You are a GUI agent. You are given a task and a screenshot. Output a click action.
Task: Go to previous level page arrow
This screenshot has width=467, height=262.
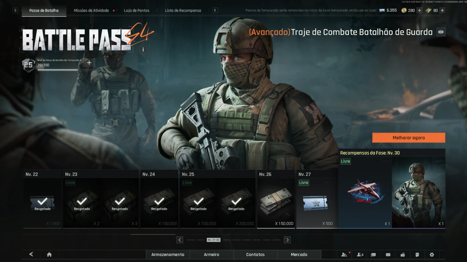tap(180, 240)
